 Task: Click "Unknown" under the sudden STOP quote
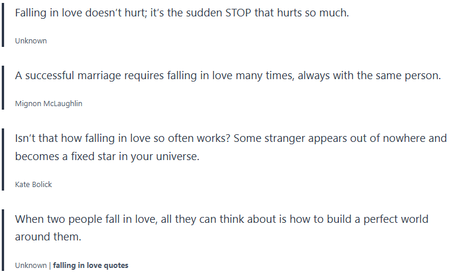pos(30,40)
